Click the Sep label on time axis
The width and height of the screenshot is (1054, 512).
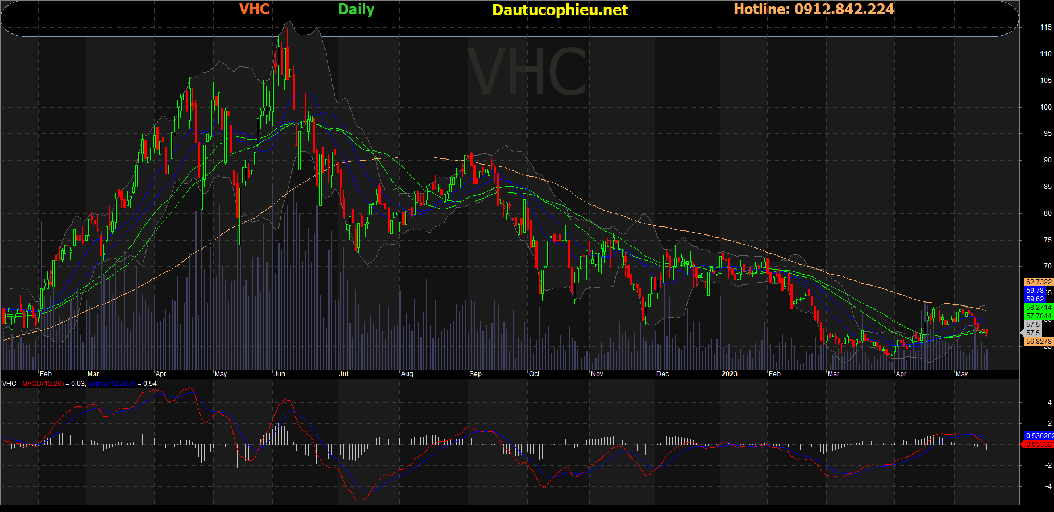(x=476, y=374)
